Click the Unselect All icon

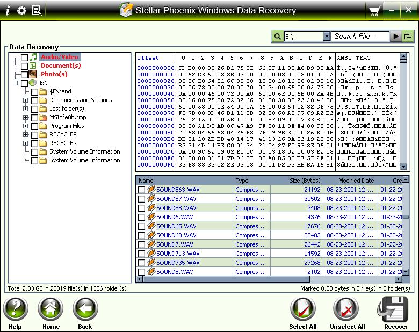coord(347,309)
